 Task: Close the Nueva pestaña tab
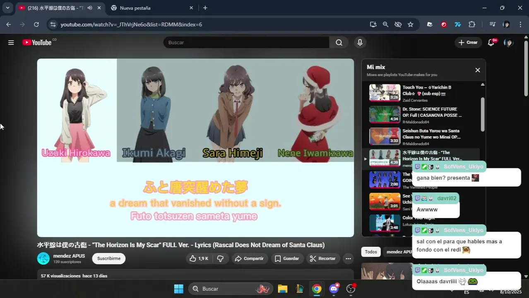click(191, 8)
